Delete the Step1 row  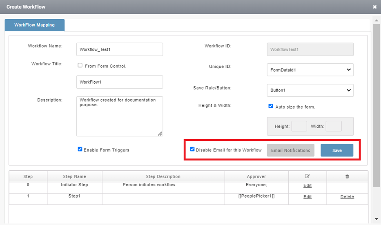[347, 196]
